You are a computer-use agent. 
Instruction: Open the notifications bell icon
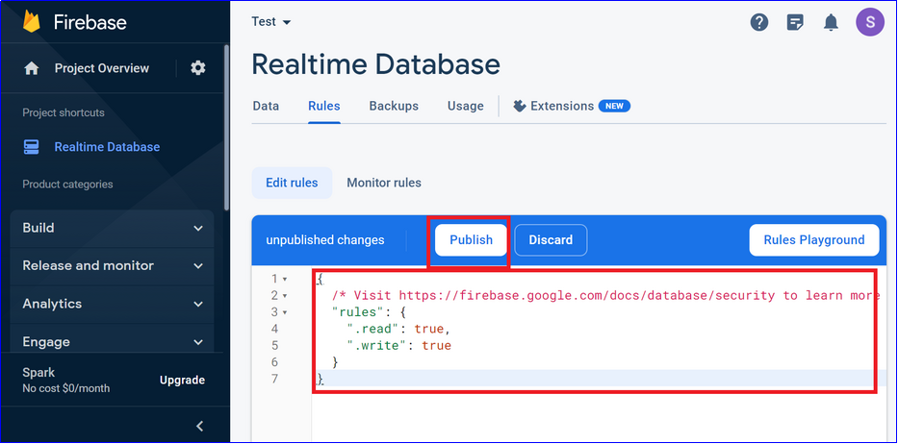831,22
